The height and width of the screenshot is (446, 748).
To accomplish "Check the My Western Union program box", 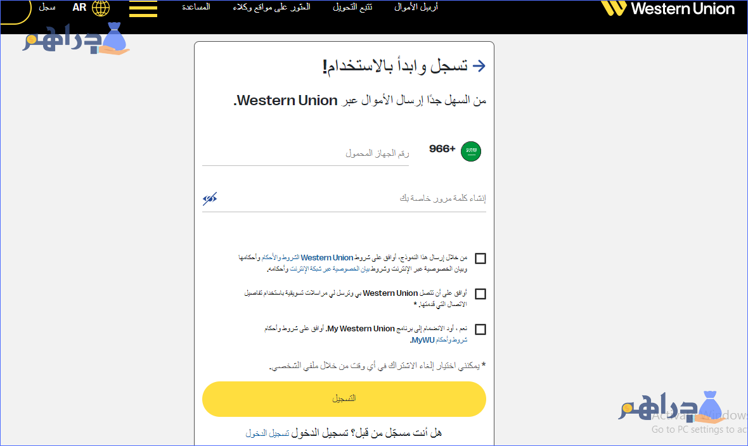I will point(480,329).
